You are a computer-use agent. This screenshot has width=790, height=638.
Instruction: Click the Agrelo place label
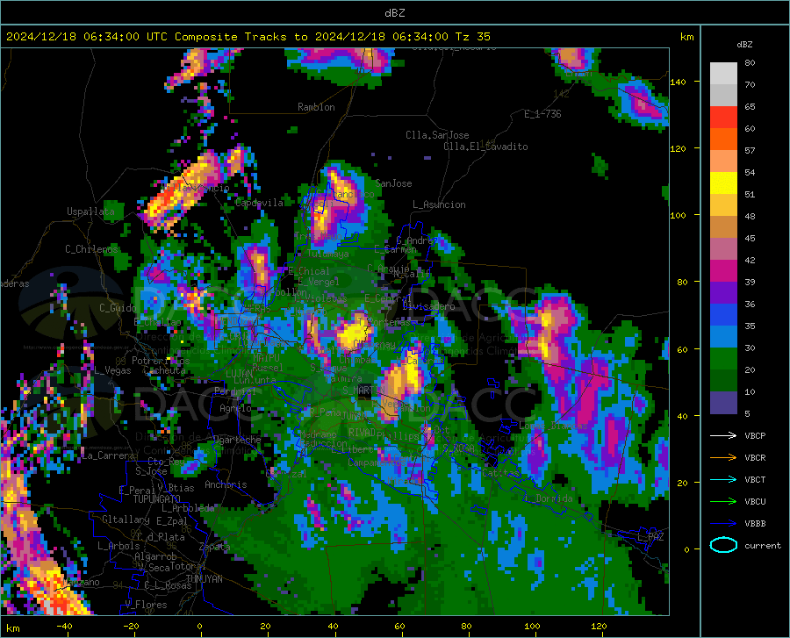[235, 408]
